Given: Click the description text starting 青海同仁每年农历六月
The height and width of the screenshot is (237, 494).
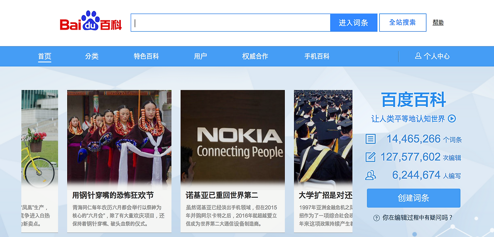Looking at the screenshot, I should point(118,215).
